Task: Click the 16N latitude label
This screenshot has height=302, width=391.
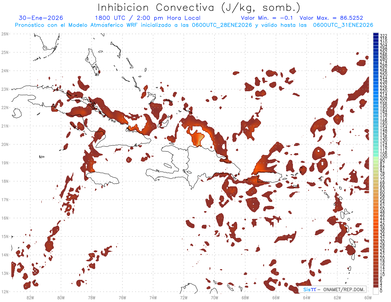Action: tap(5, 218)
